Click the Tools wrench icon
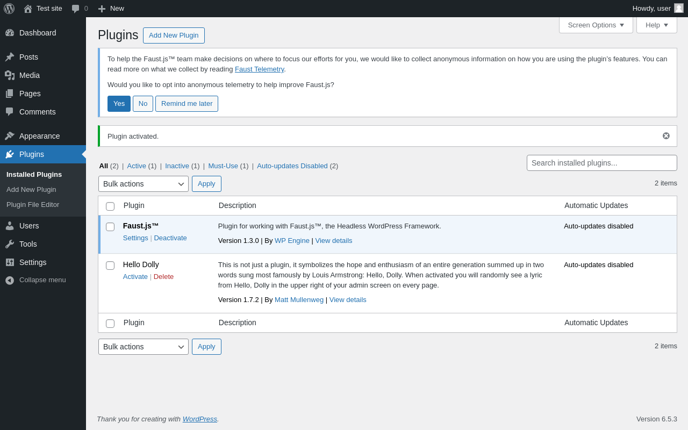 point(10,244)
